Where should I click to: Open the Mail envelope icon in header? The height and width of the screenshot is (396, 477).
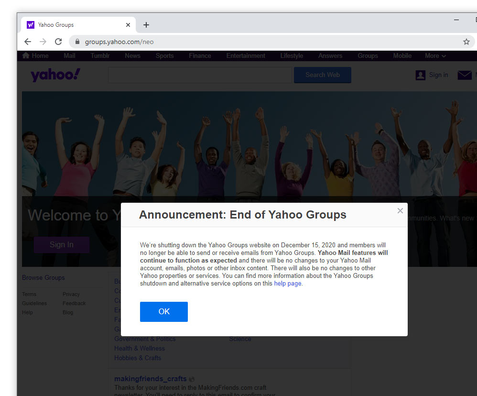[465, 75]
